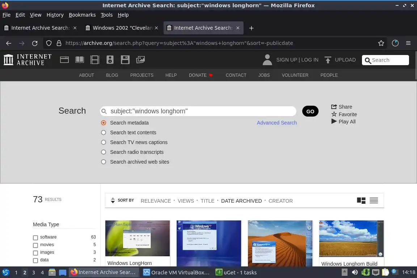The width and height of the screenshot is (417, 278).
Task: Click the top-right Search box
Action: [x=386, y=60]
